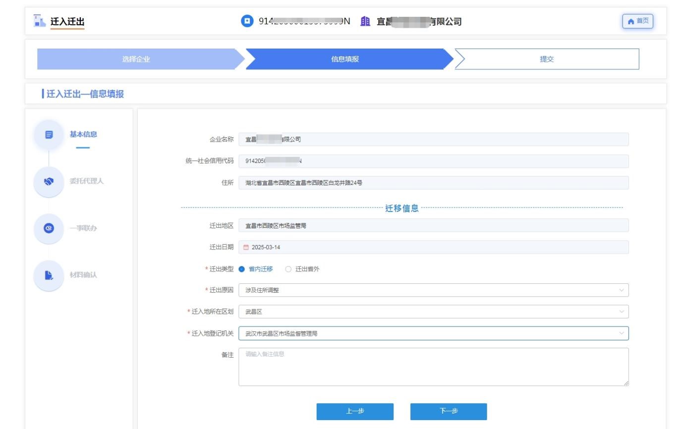Switch to the 提交 step tab

coord(547,59)
